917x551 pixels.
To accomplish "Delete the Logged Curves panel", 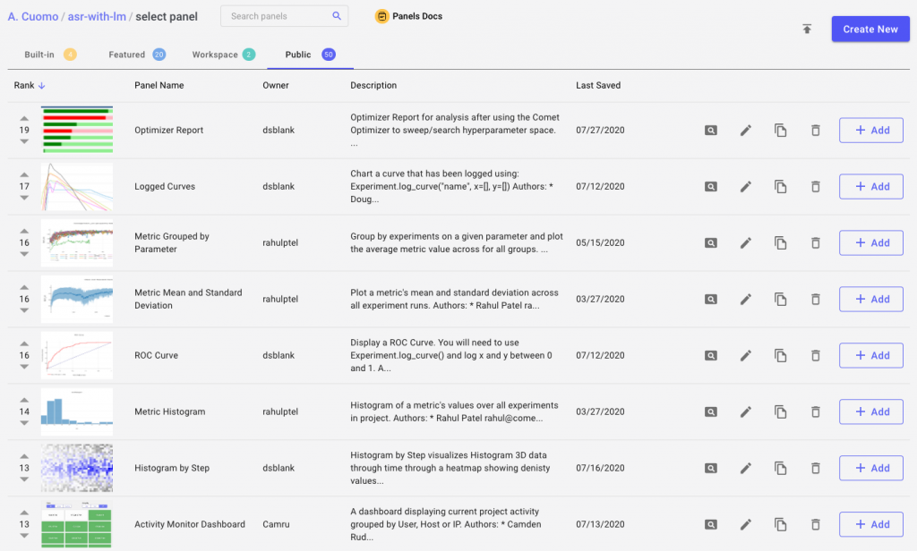I will click(815, 187).
